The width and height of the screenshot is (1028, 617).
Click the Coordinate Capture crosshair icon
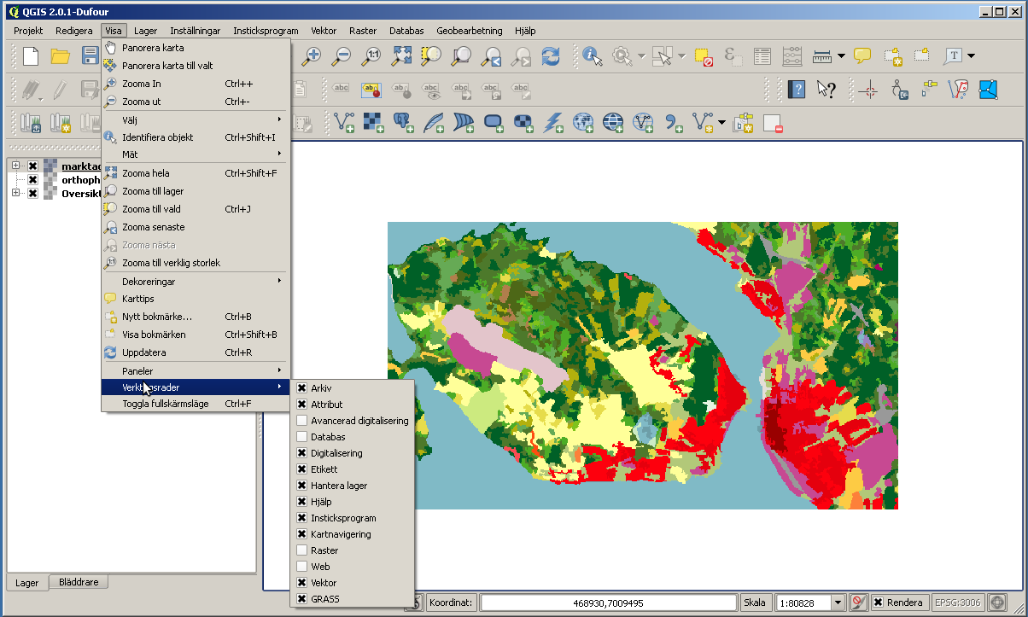pos(869,90)
